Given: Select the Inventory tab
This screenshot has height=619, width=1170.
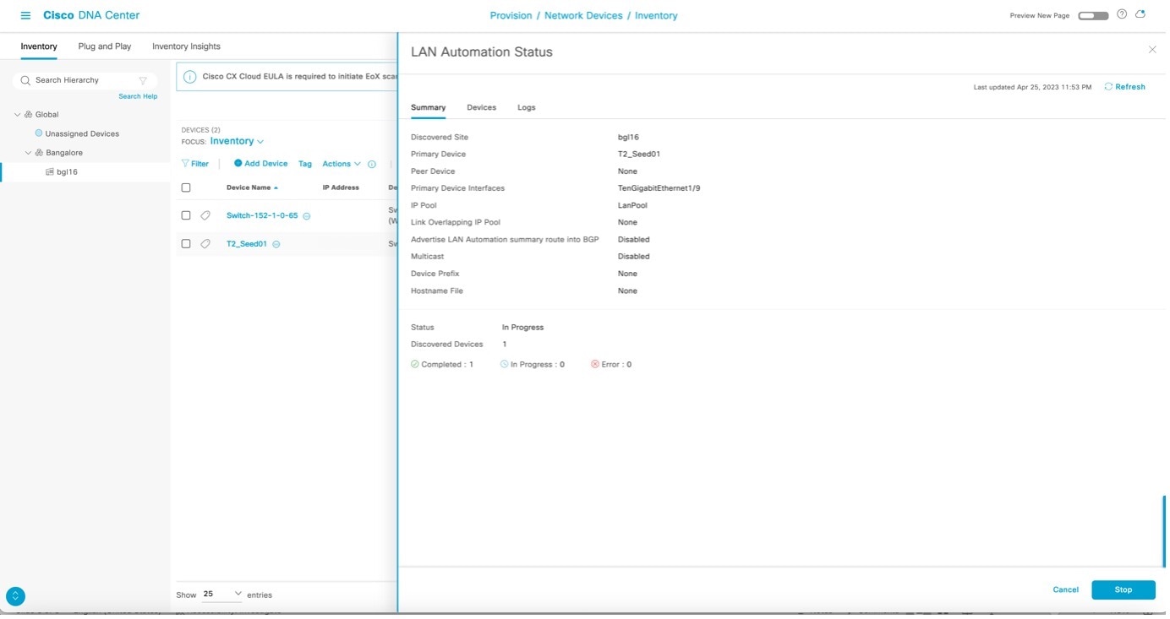Looking at the screenshot, I should [x=39, y=46].
